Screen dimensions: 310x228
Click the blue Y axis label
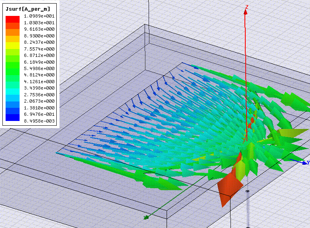coord(308,162)
